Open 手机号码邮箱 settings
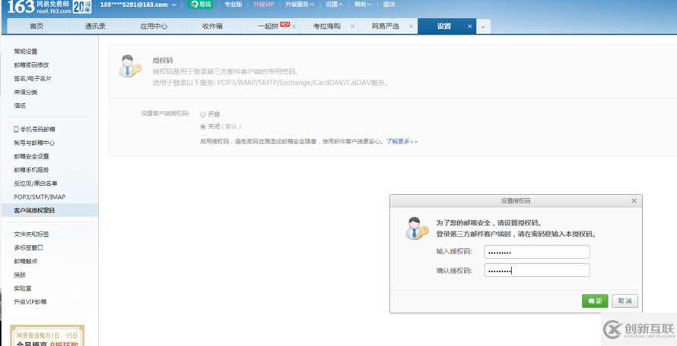Screen dimensions: 677x346 (x=34, y=129)
